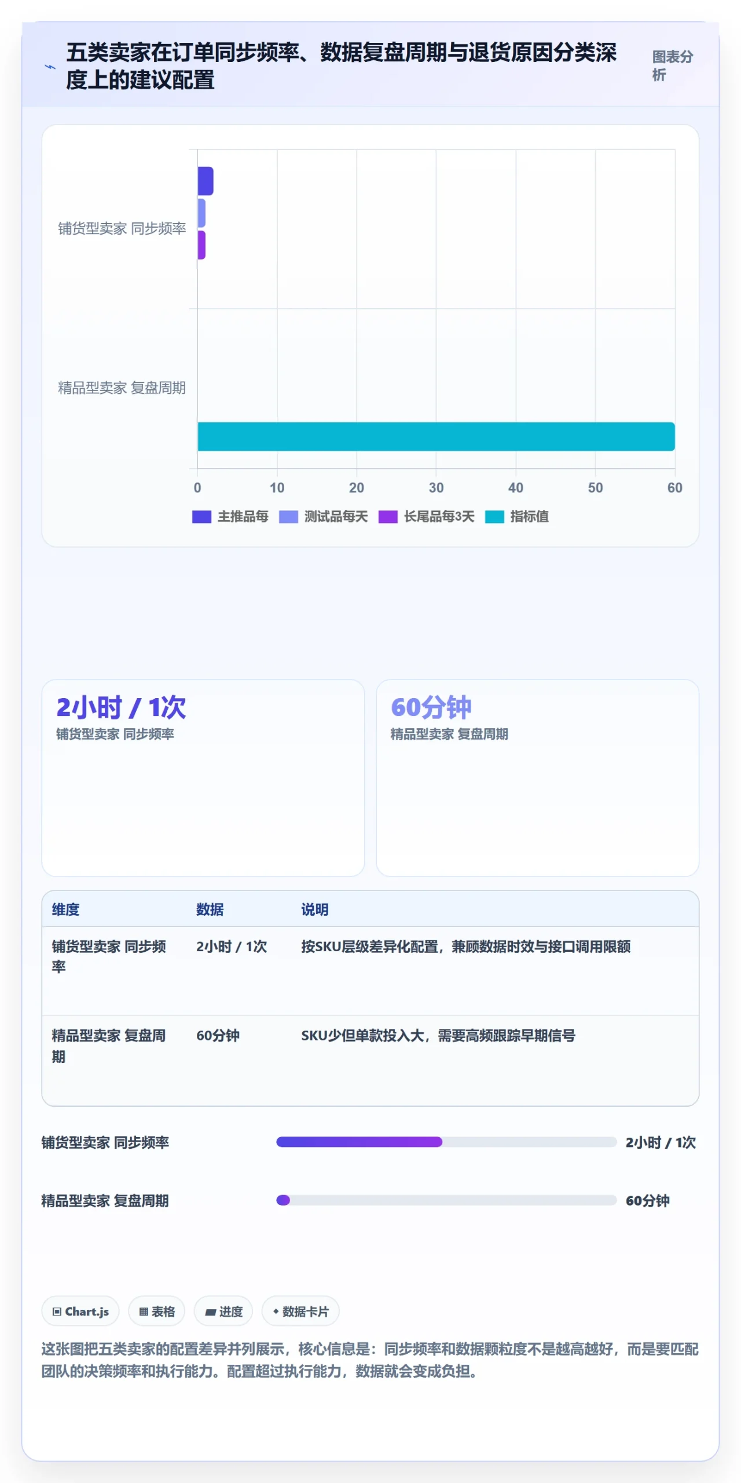Select the purple 长尾品每3天 bar
This screenshot has height=1483, width=741.
tap(201, 245)
